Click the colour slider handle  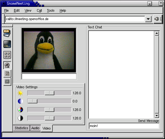click(x=50, y=110)
